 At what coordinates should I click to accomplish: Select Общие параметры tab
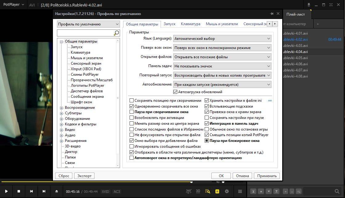tap(142, 24)
